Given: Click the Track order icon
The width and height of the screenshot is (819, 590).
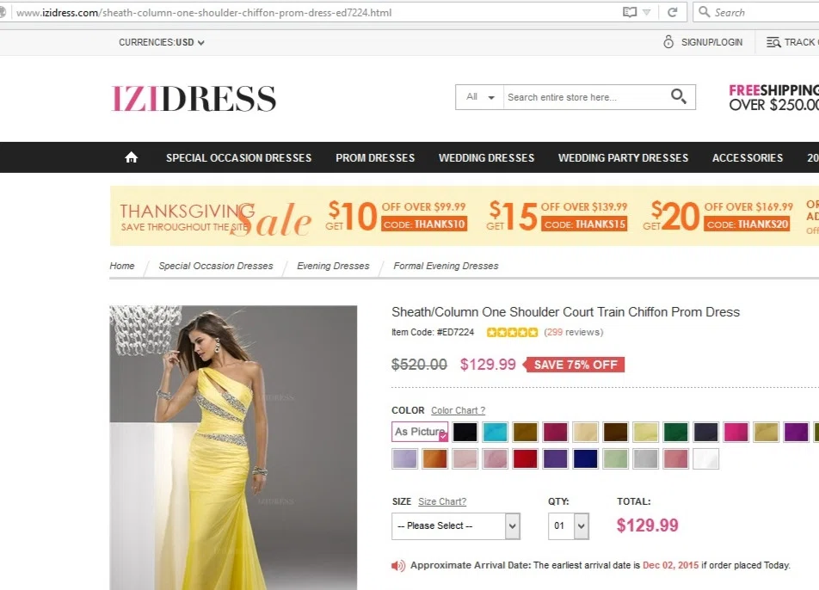Looking at the screenshot, I should pos(773,42).
